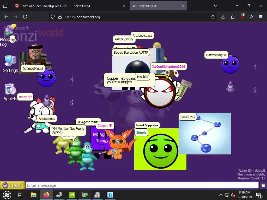Open the Firefox application menu

[261, 17]
